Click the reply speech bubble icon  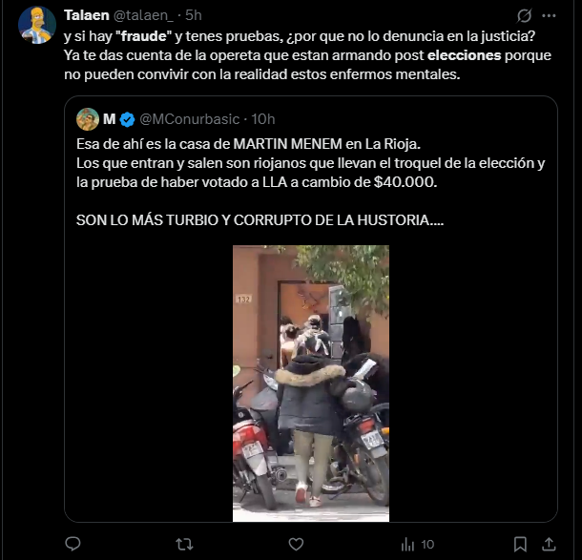click(73, 544)
